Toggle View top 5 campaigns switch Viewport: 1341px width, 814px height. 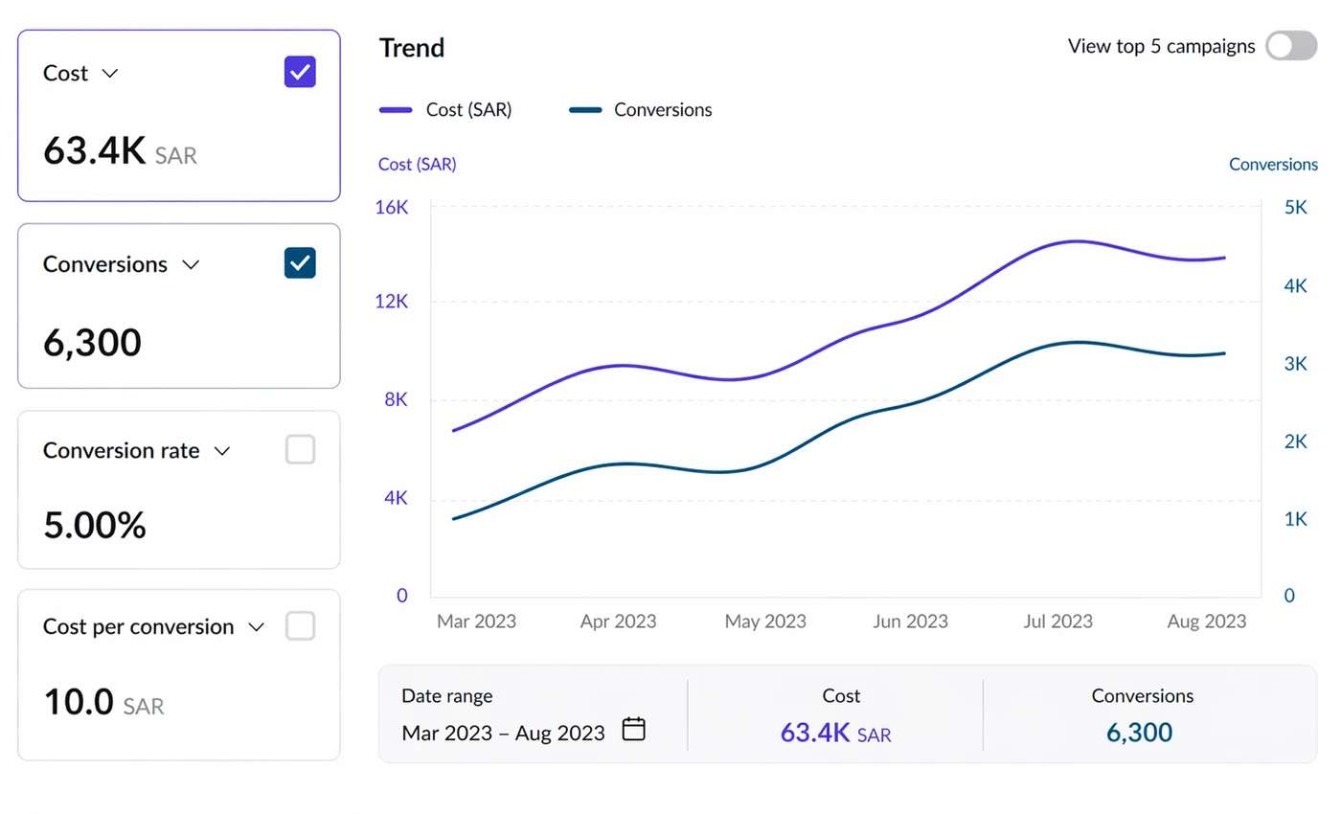pos(1291,46)
